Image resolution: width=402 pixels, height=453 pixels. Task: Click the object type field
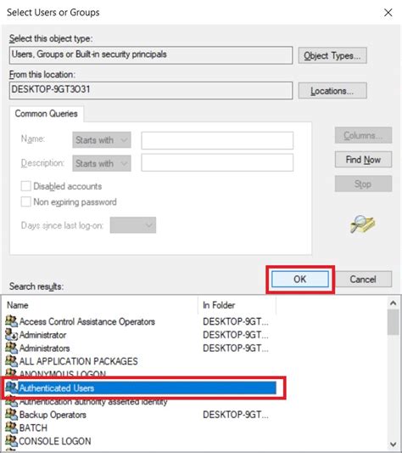[151, 55]
